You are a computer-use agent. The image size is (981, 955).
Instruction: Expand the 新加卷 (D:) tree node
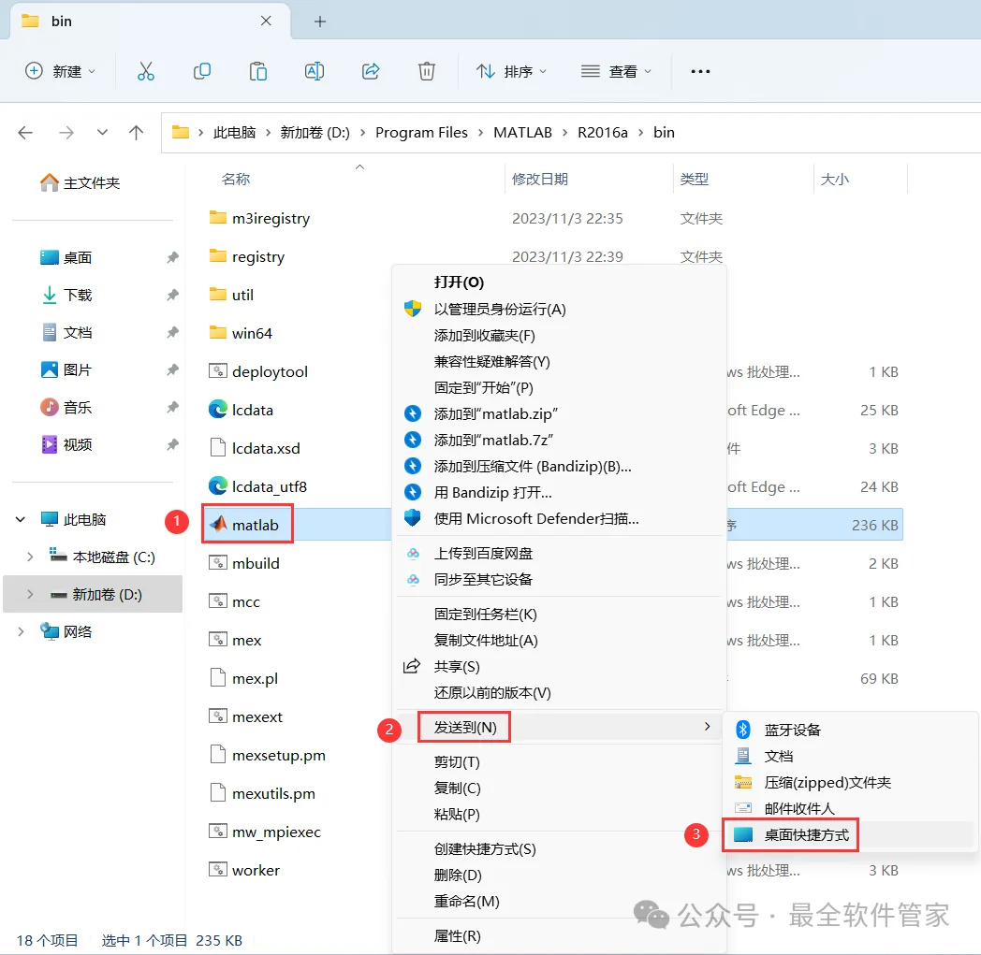pyautogui.click(x=29, y=594)
